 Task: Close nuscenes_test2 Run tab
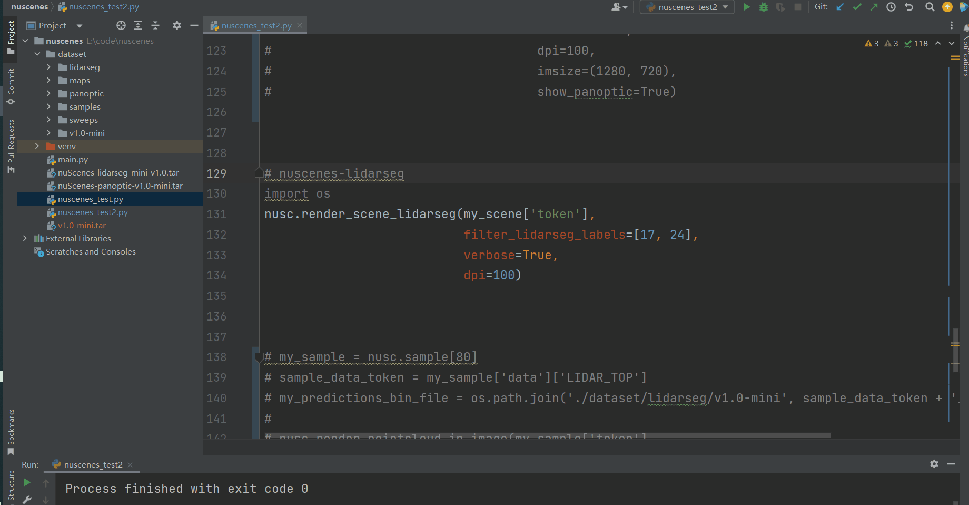pyautogui.click(x=130, y=464)
